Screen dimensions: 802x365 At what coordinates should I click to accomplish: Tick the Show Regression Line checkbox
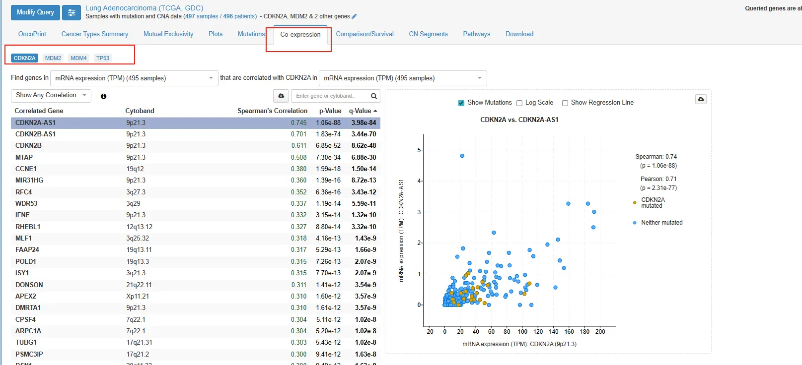[x=565, y=103]
